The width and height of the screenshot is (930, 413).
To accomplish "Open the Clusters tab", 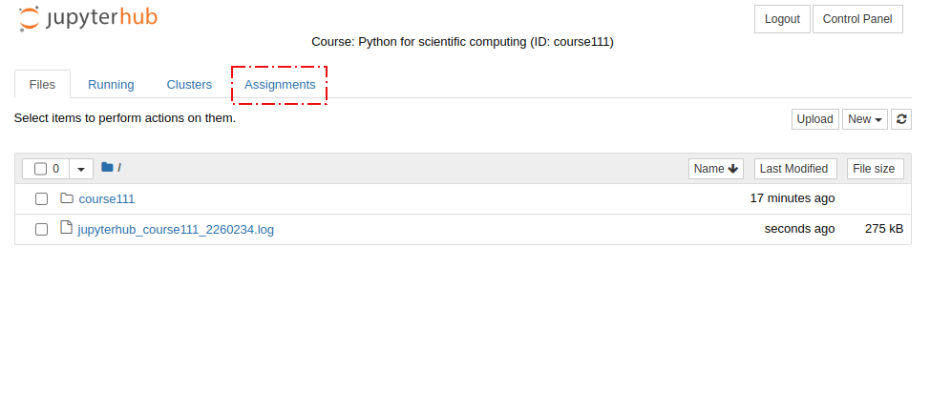I will point(189,85).
